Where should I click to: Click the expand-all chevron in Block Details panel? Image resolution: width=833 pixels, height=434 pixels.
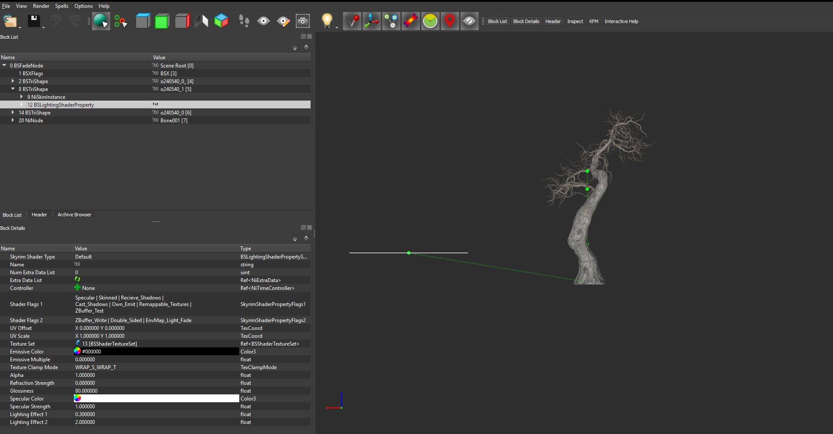pos(295,239)
